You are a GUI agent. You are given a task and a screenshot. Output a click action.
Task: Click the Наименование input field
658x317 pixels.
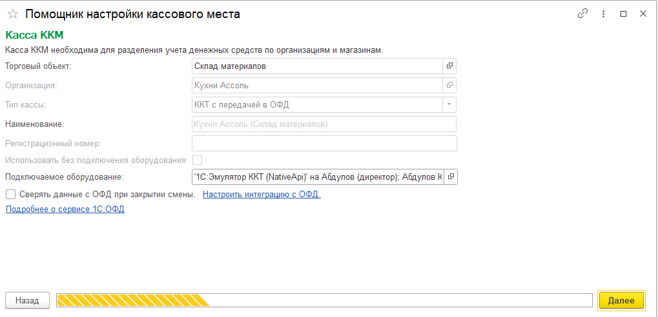pyautogui.click(x=324, y=124)
